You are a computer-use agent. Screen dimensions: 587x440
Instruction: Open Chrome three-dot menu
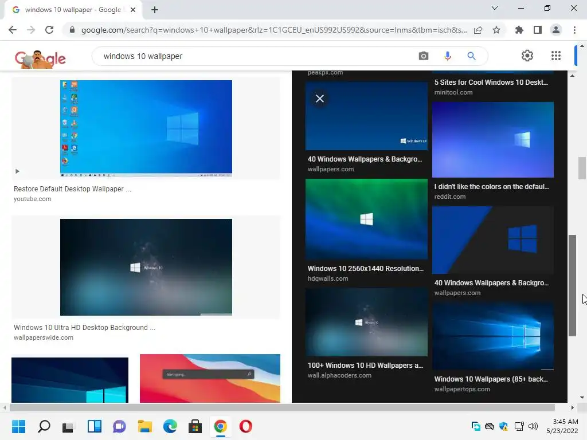tap(574, 30)
